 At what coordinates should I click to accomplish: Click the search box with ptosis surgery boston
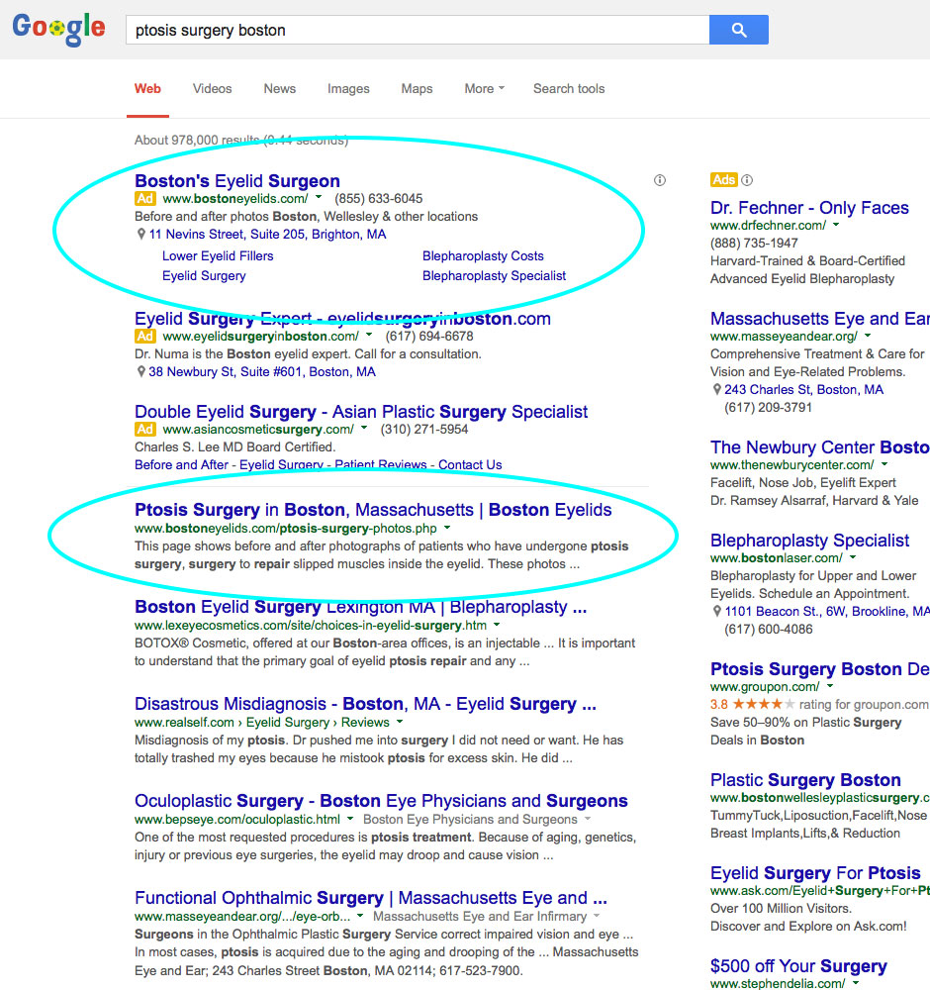418,30
